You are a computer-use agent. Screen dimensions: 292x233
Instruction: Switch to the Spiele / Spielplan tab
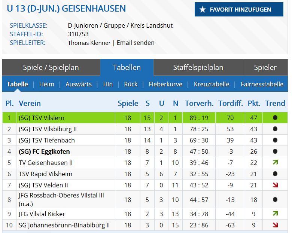pos(51,68)
